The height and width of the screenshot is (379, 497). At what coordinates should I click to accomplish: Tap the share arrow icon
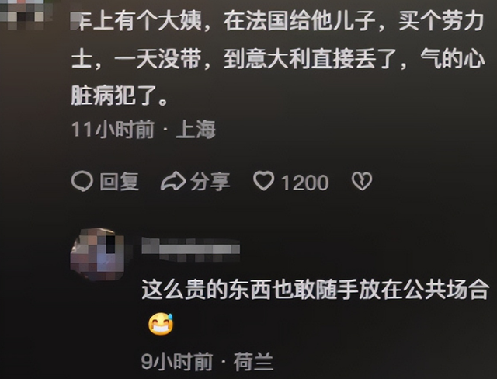pyautogui.click(x=173, y=181)
